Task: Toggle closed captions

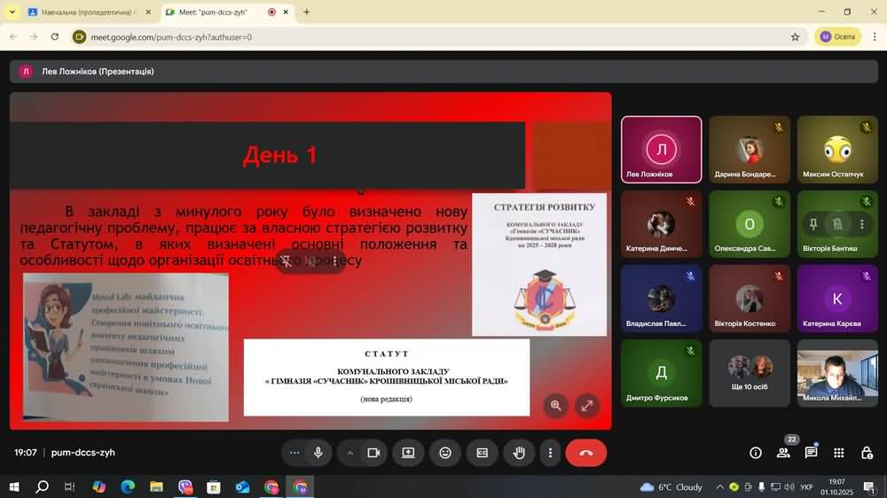Action: [x=482, y=453]
